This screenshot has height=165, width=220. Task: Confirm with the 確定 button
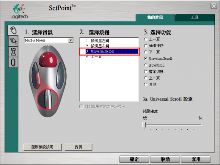[x=134, y=159]
